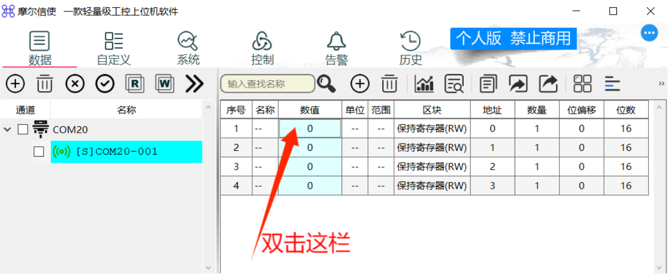Screen dimensions: 669x277
Task: Select the value cell in row 4
Action: [310, 185]
